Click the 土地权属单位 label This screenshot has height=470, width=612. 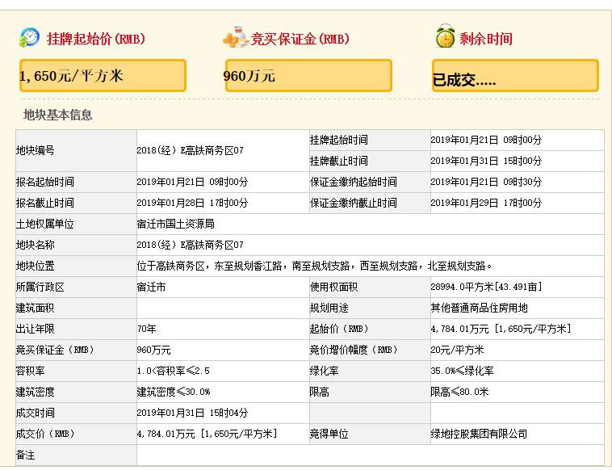click(x=45, y=224)
